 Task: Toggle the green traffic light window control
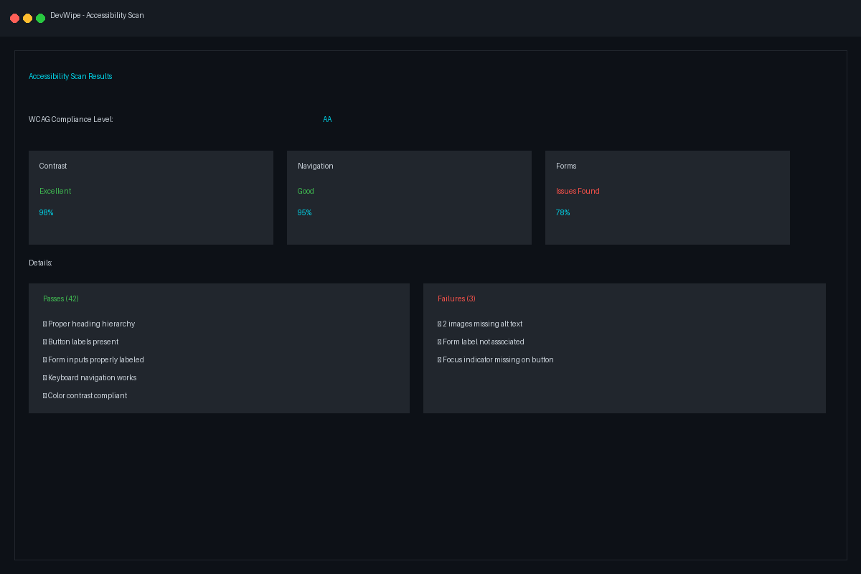(40, 18)
